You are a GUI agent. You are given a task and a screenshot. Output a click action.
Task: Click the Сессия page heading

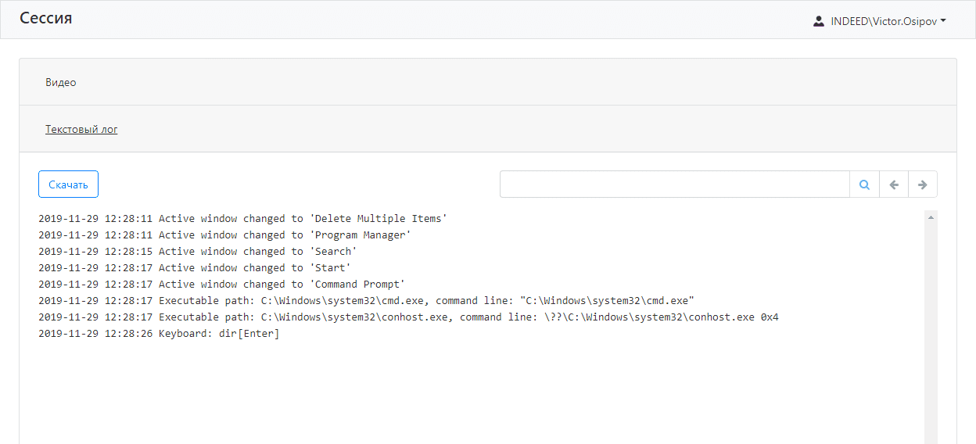[46, 18]
